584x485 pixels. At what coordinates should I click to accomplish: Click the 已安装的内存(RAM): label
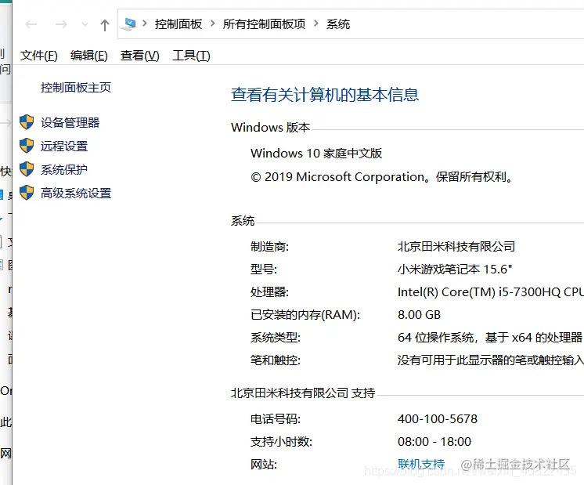pos(305,315)
